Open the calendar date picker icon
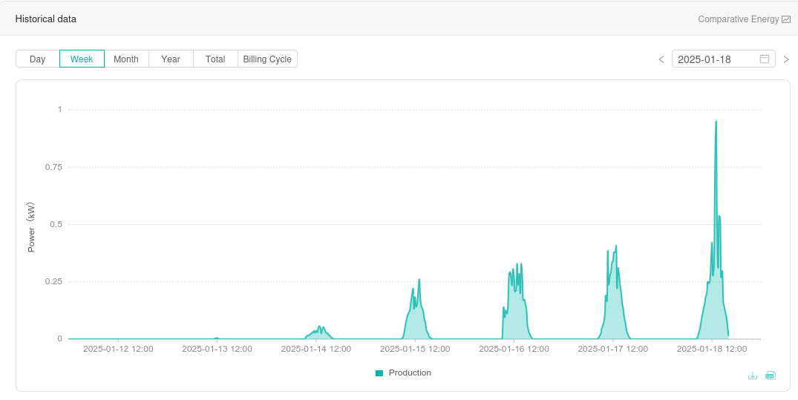Image resolution: width=798 pixels, height=400 pixels. (x=765, y=59)
